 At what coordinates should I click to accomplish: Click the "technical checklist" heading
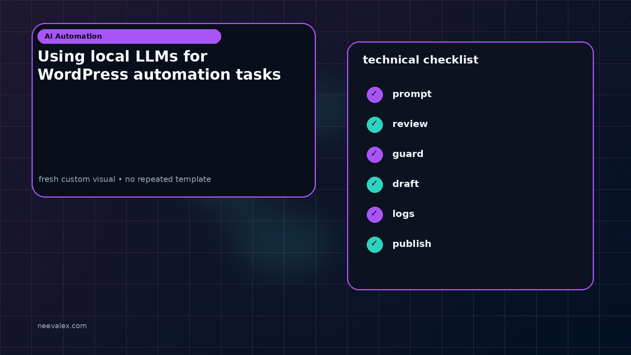point(420,60)
